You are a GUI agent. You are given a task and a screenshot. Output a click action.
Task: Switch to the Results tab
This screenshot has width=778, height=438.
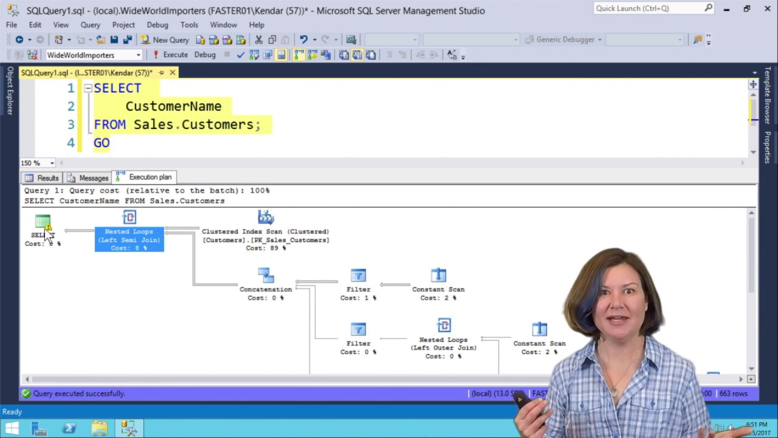tap(42, 178)
